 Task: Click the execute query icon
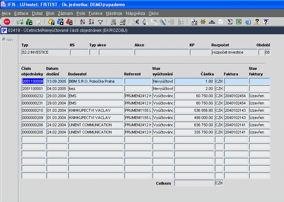point(60,22)
